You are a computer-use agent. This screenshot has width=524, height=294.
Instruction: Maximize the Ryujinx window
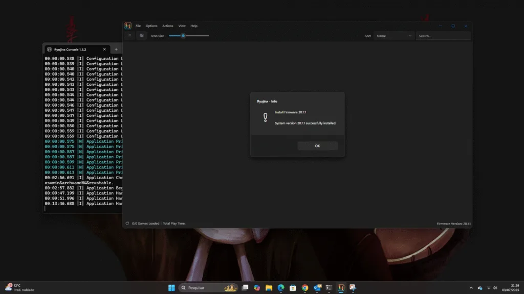coord(453,26)
